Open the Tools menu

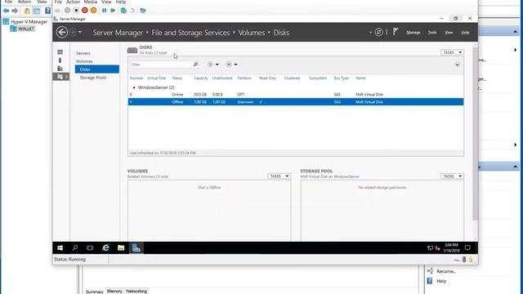432,33
